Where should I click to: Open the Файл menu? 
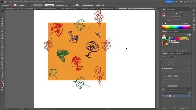pyautogui.click(x=11, y=2)
